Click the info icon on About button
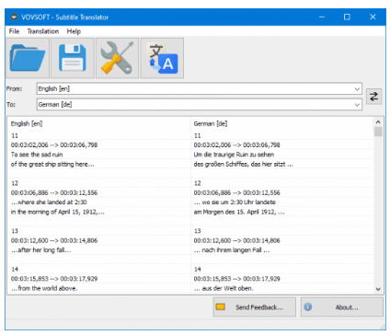Image resolution: width=390 pixels, height=335 pixels. point(308,306)
